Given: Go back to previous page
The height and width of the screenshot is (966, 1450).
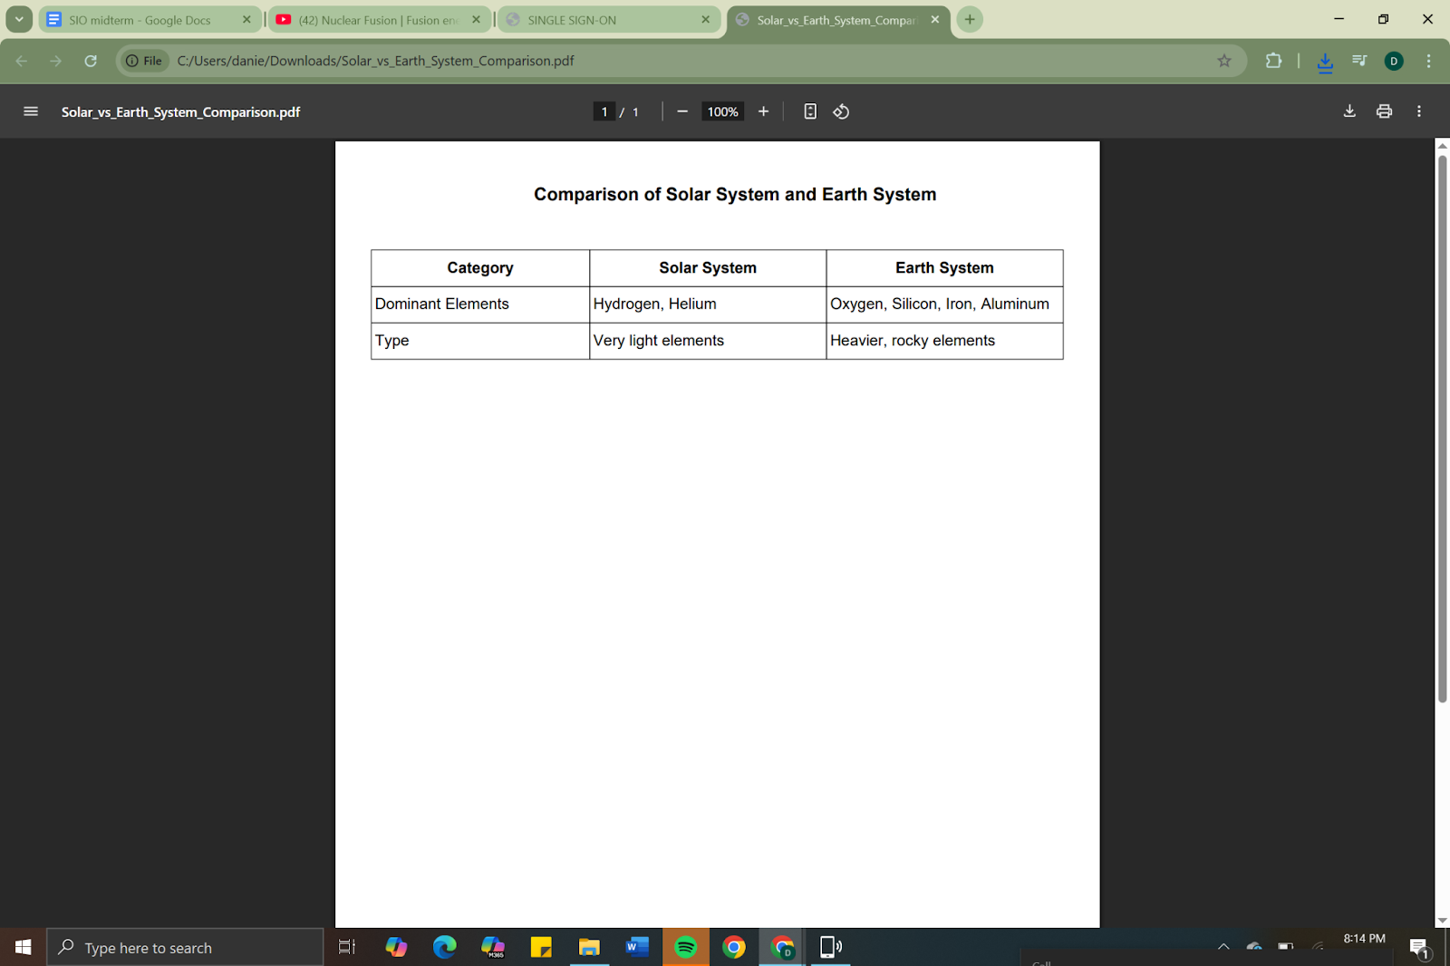Looking at the screenshot, I should pyautogui.click(x=22, y=61).
